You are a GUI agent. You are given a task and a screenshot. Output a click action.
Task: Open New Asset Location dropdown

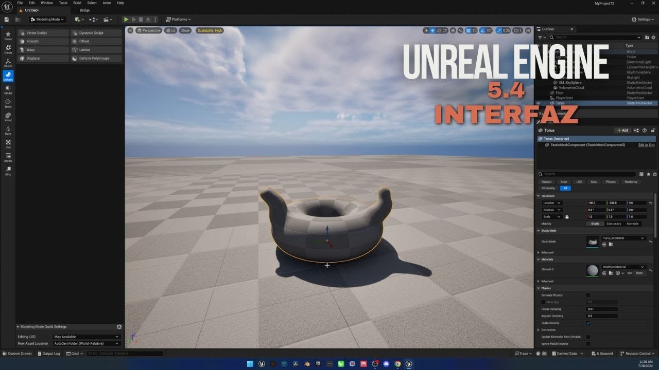pos(86,343)
